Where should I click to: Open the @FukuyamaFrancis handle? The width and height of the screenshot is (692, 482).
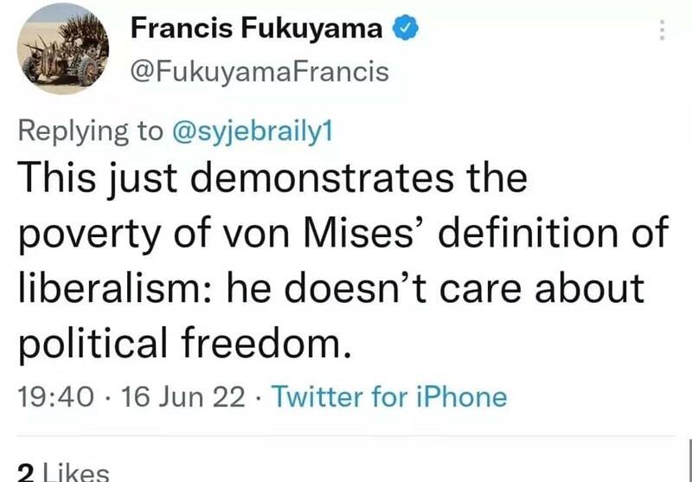click(x=259, y=71)
